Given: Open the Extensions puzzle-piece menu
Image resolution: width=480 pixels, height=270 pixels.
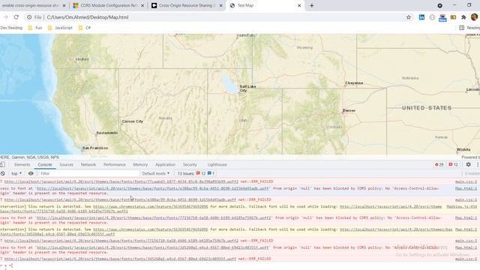Looking at the screenshot, I should coord(463,17).
